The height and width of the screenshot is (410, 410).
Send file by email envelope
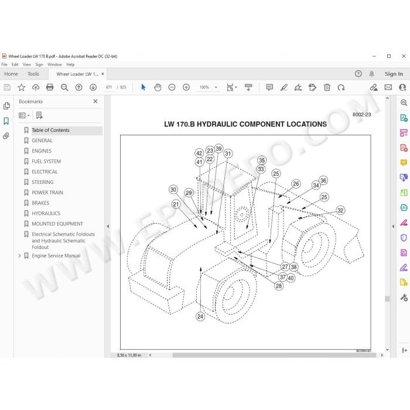388,87
